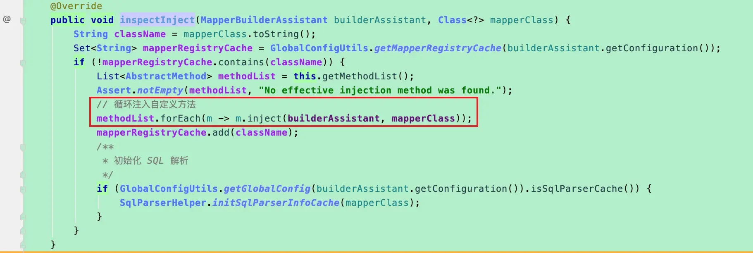Collapse the mapperRegistryCache.contains if block
This screenshot has width=753, height=253.
(23, 63)
